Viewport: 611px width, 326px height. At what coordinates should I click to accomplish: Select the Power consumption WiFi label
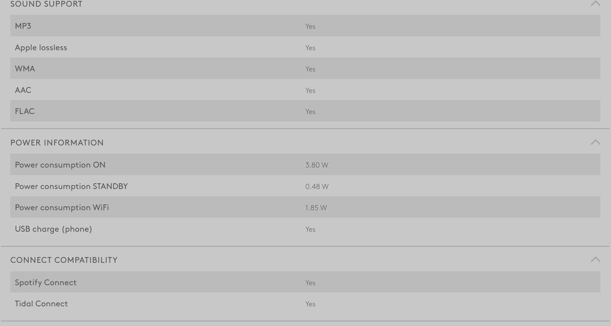click(x=62, y=207)
